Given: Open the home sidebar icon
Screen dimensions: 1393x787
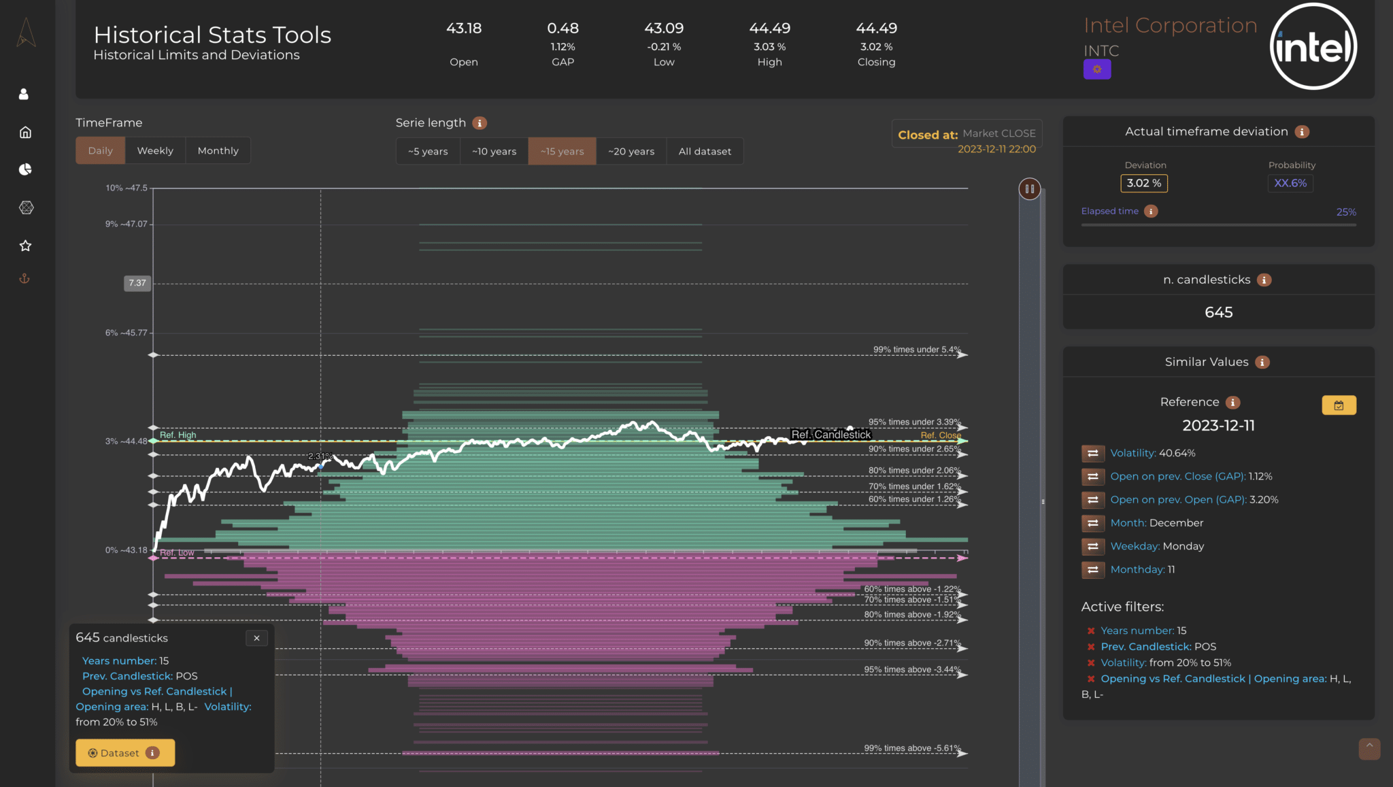Looking at the screenshot, I should tap(25, 132).
